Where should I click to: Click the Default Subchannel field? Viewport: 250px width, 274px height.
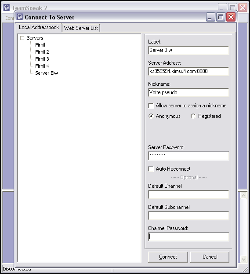(188, 216)
